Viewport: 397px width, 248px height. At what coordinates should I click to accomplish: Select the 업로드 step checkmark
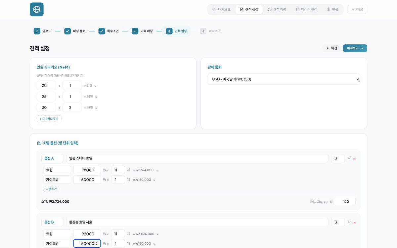(x=37, y=31)
